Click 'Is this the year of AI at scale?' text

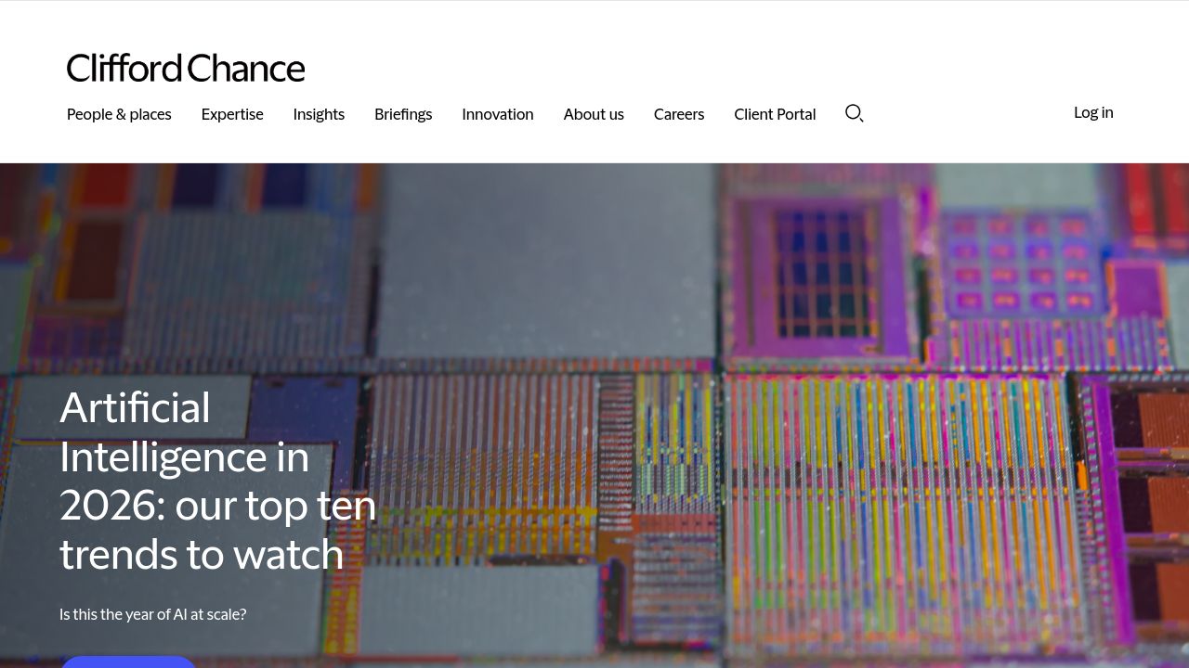click(x=153, y=614)
